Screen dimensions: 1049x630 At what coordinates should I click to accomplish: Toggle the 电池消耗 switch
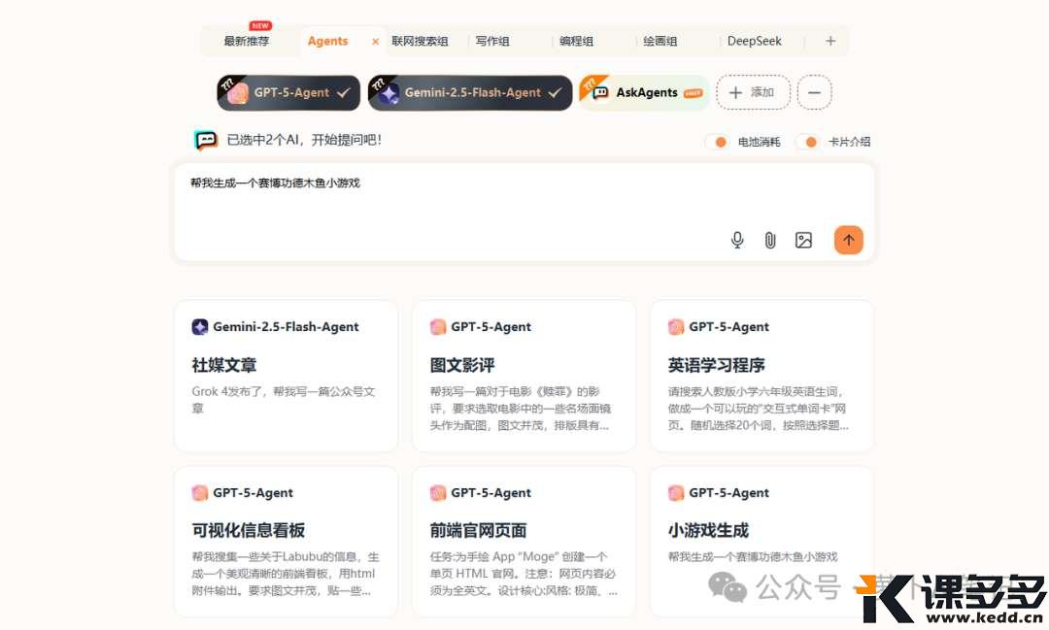pos(717,142)
